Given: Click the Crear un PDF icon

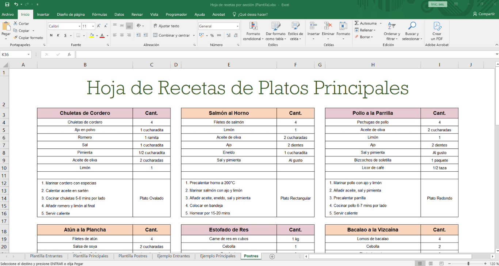Looking at the screenshot, I should click(x=437, y=26).
